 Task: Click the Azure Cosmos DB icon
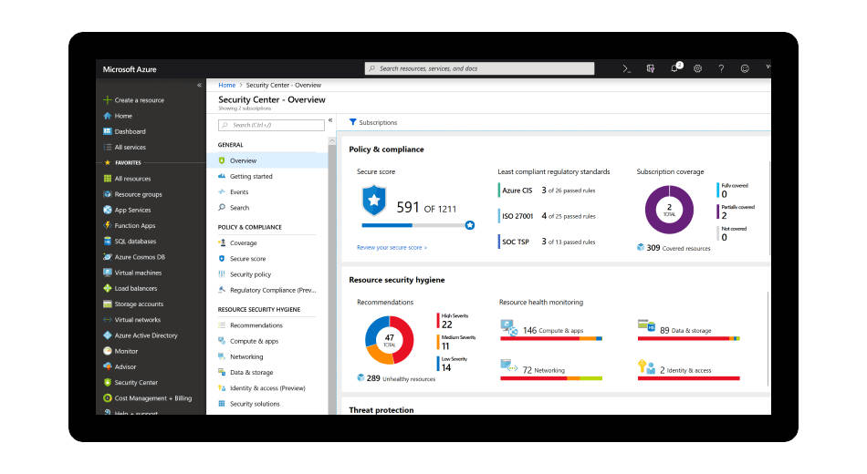click(108, 257)
